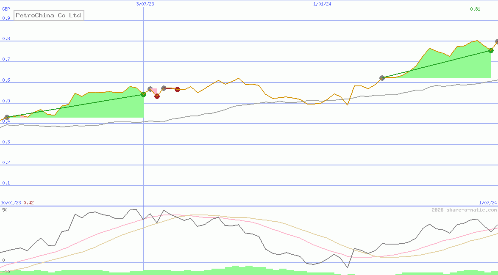This screenshot has height=275, width=498.
Task: Click the green marker at the chart's right edge
Action: tap(491, 50)
